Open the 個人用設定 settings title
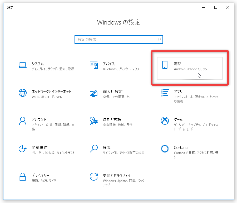The image size is (237, 203). (113, 92)
